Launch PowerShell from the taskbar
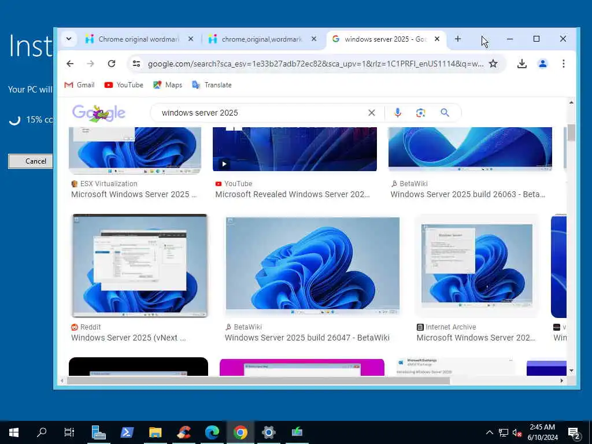The height and width of the screenshot is (444, 592). (127, 432)
